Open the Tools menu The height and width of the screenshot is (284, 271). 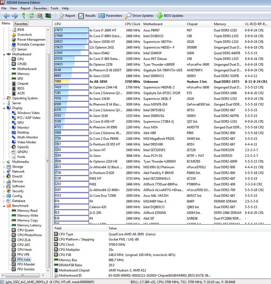(x=54, y=8)
